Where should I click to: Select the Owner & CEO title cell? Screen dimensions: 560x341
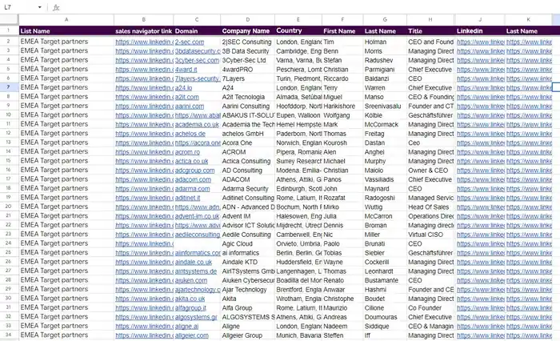[430, 170]
